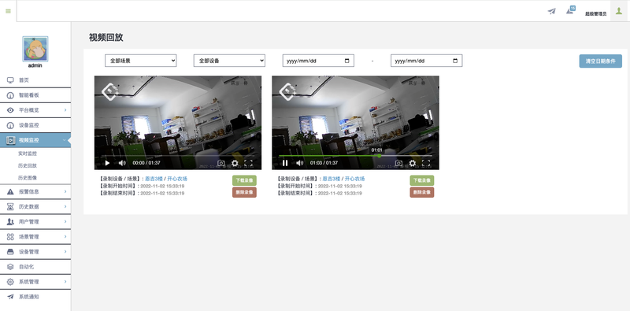Open 实时监控 submenu item
This screenshot has width=630, height=311.
(x=28, y=154)
